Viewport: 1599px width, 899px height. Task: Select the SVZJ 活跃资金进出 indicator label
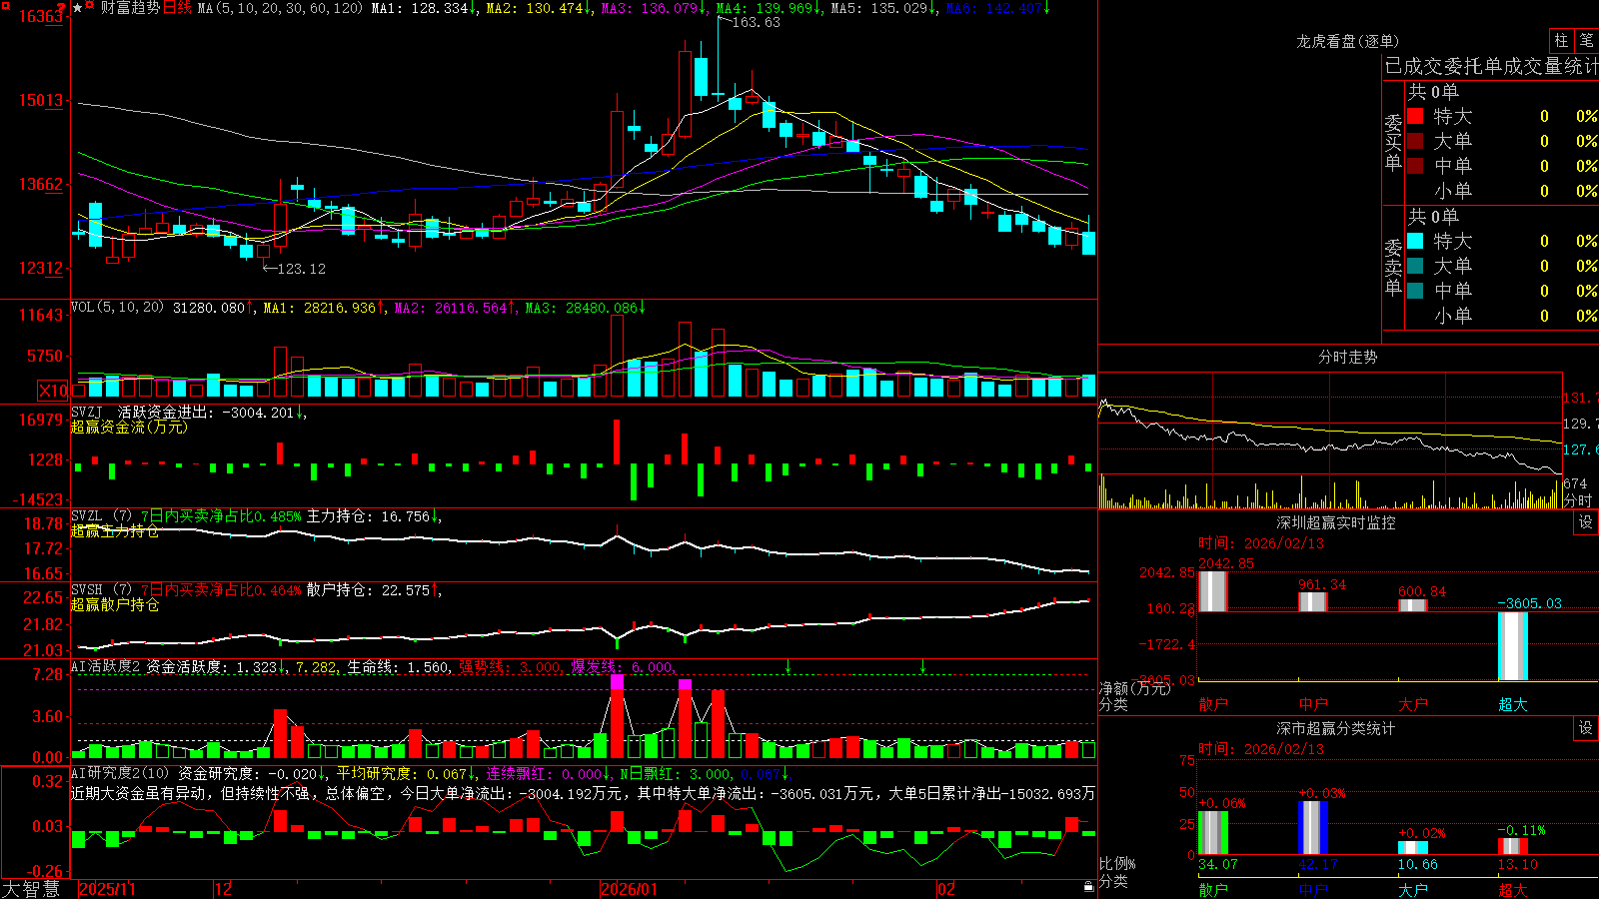click(141, 413)
